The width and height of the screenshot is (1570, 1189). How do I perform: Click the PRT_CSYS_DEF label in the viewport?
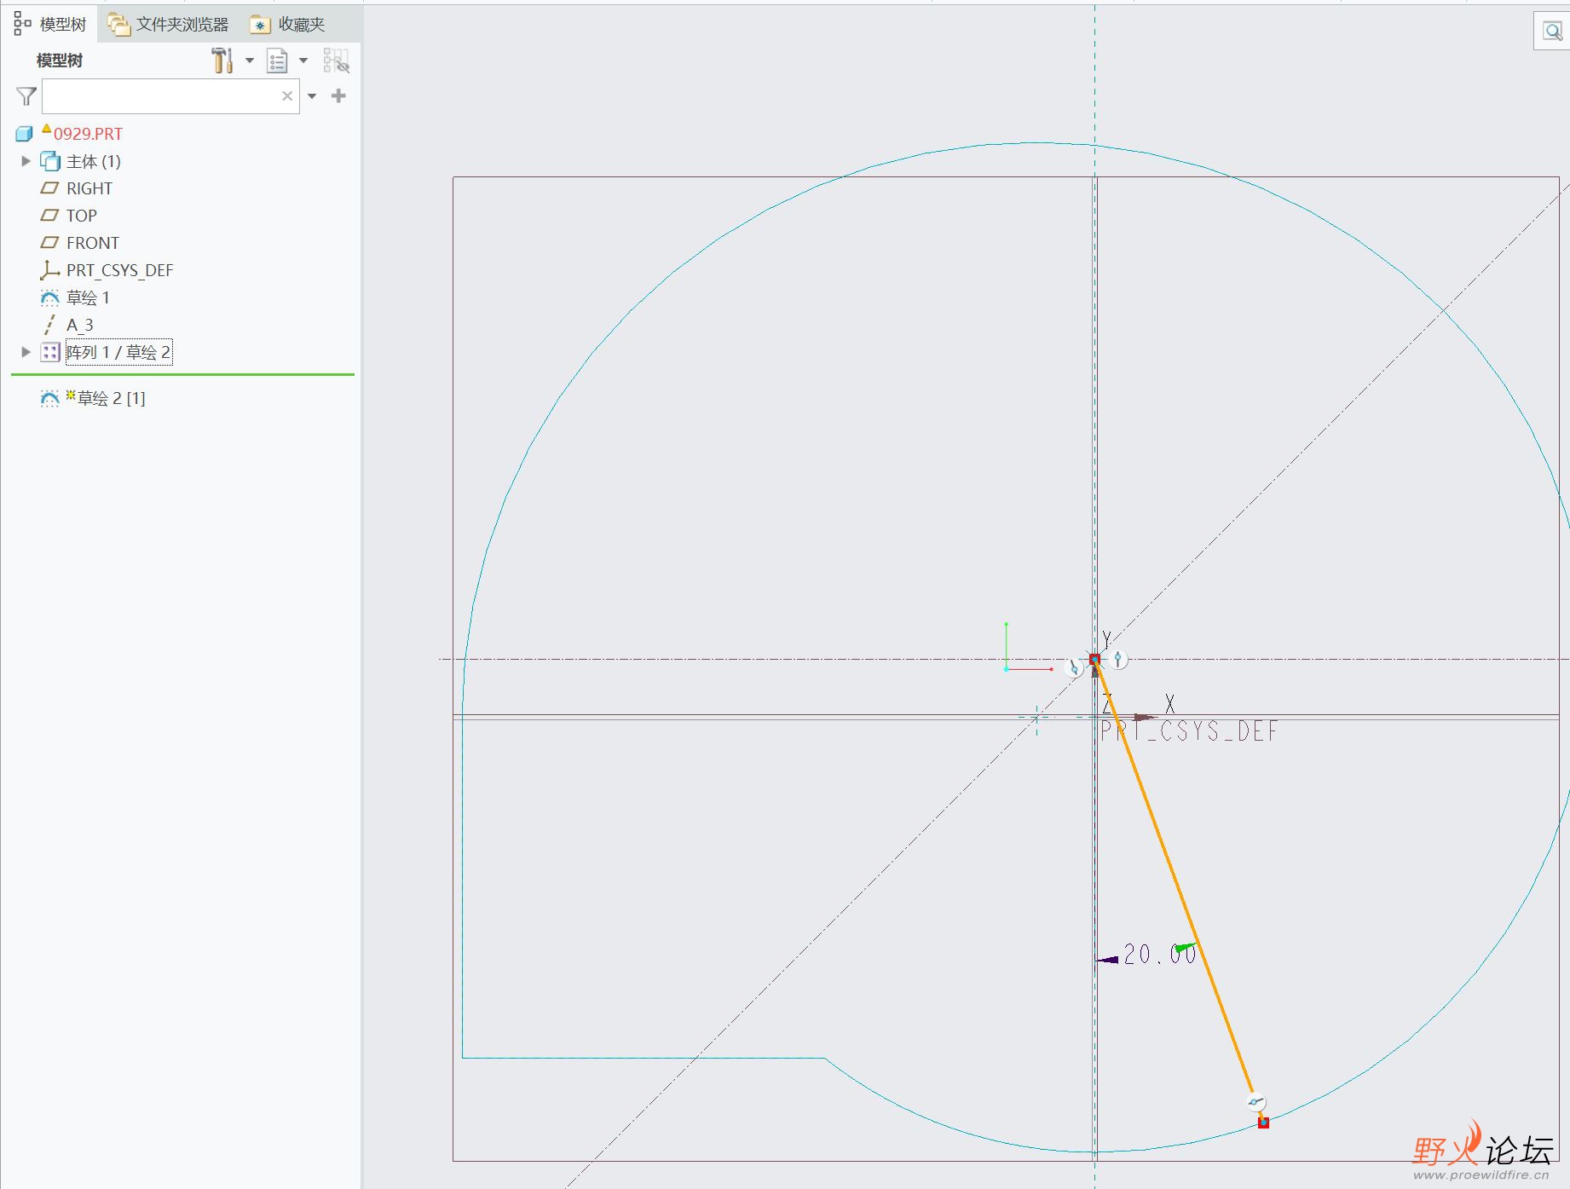click(1189, 731)
